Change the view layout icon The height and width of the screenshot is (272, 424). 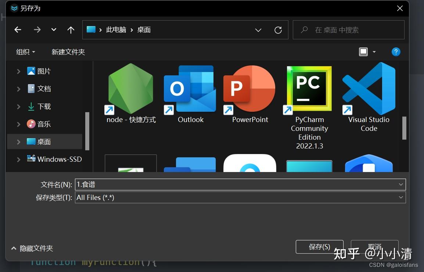tap(363, 52)
